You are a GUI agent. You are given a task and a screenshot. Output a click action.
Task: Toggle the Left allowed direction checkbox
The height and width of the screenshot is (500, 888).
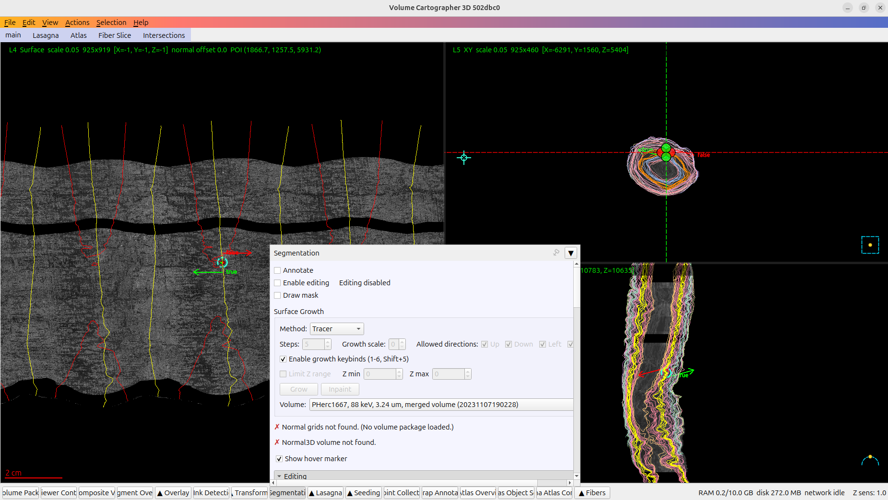[x=543, y=344]
